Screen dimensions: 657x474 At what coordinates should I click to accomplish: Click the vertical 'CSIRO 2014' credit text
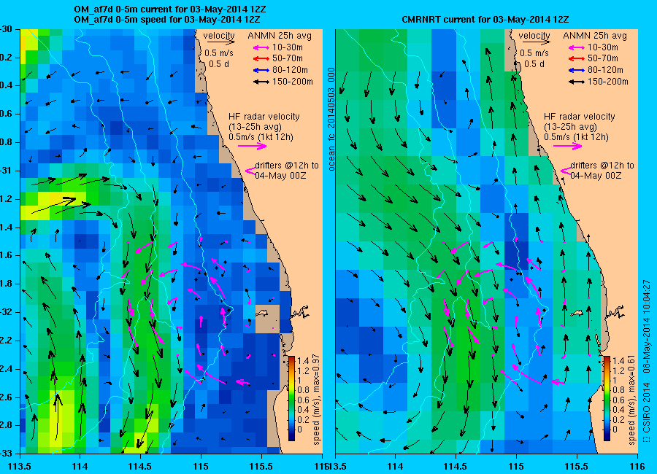pos(647,407)
